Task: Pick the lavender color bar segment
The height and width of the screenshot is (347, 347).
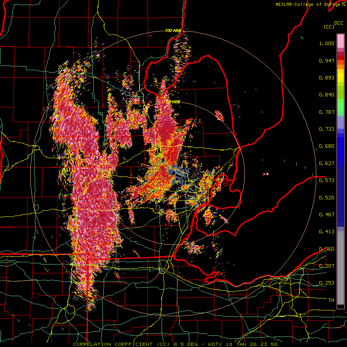Action: [340, 122]
